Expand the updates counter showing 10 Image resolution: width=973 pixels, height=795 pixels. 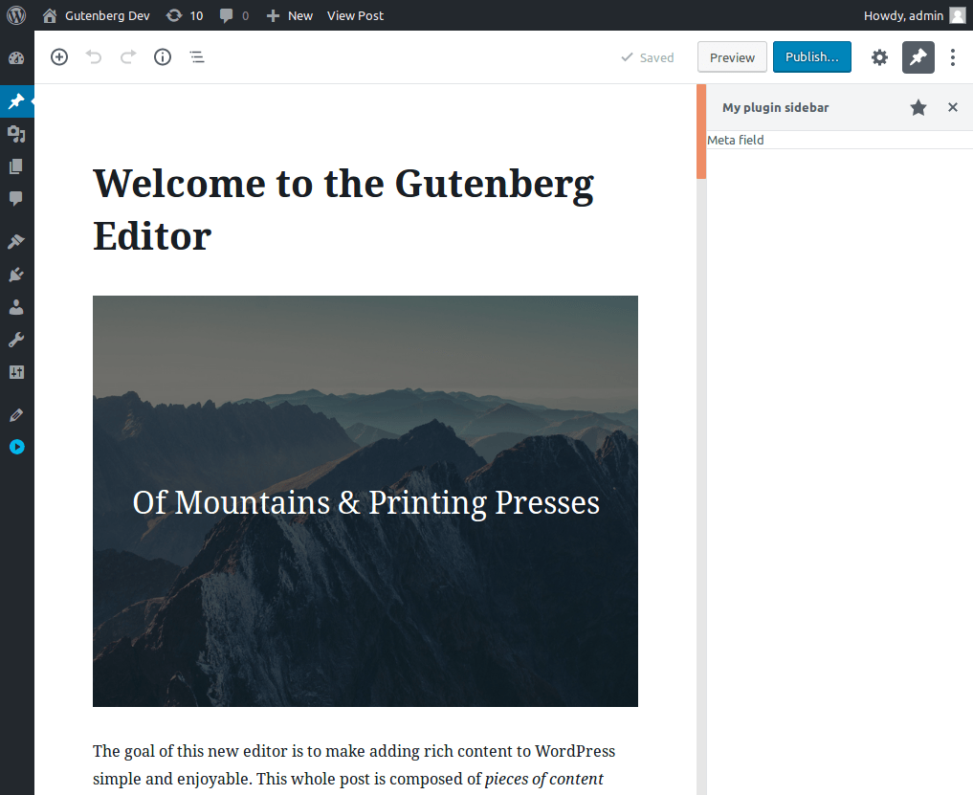click(x=184, y=15)
